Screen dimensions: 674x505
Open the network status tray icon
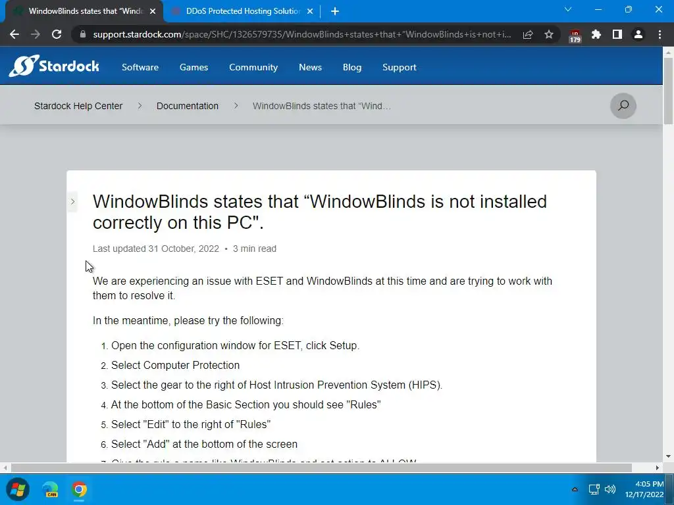pos(594,489)
